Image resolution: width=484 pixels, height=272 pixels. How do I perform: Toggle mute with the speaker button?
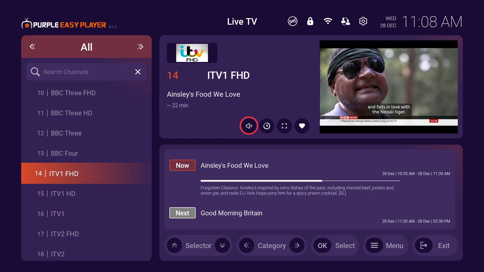coord(249,126)
